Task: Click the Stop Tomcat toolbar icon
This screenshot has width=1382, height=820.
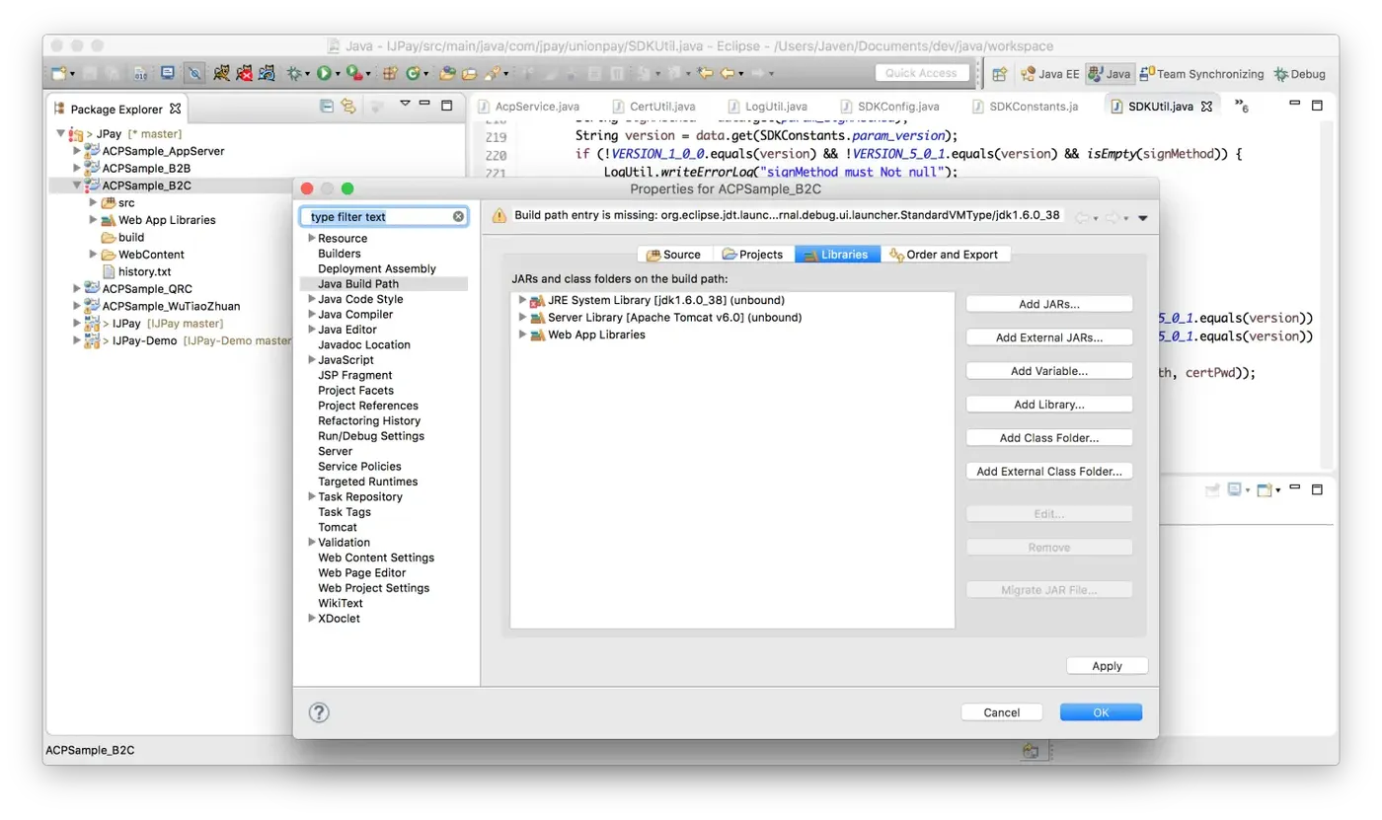Action: pos(244,73)
